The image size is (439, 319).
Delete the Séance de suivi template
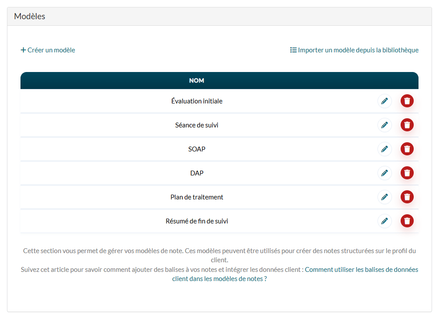[407, 125]
